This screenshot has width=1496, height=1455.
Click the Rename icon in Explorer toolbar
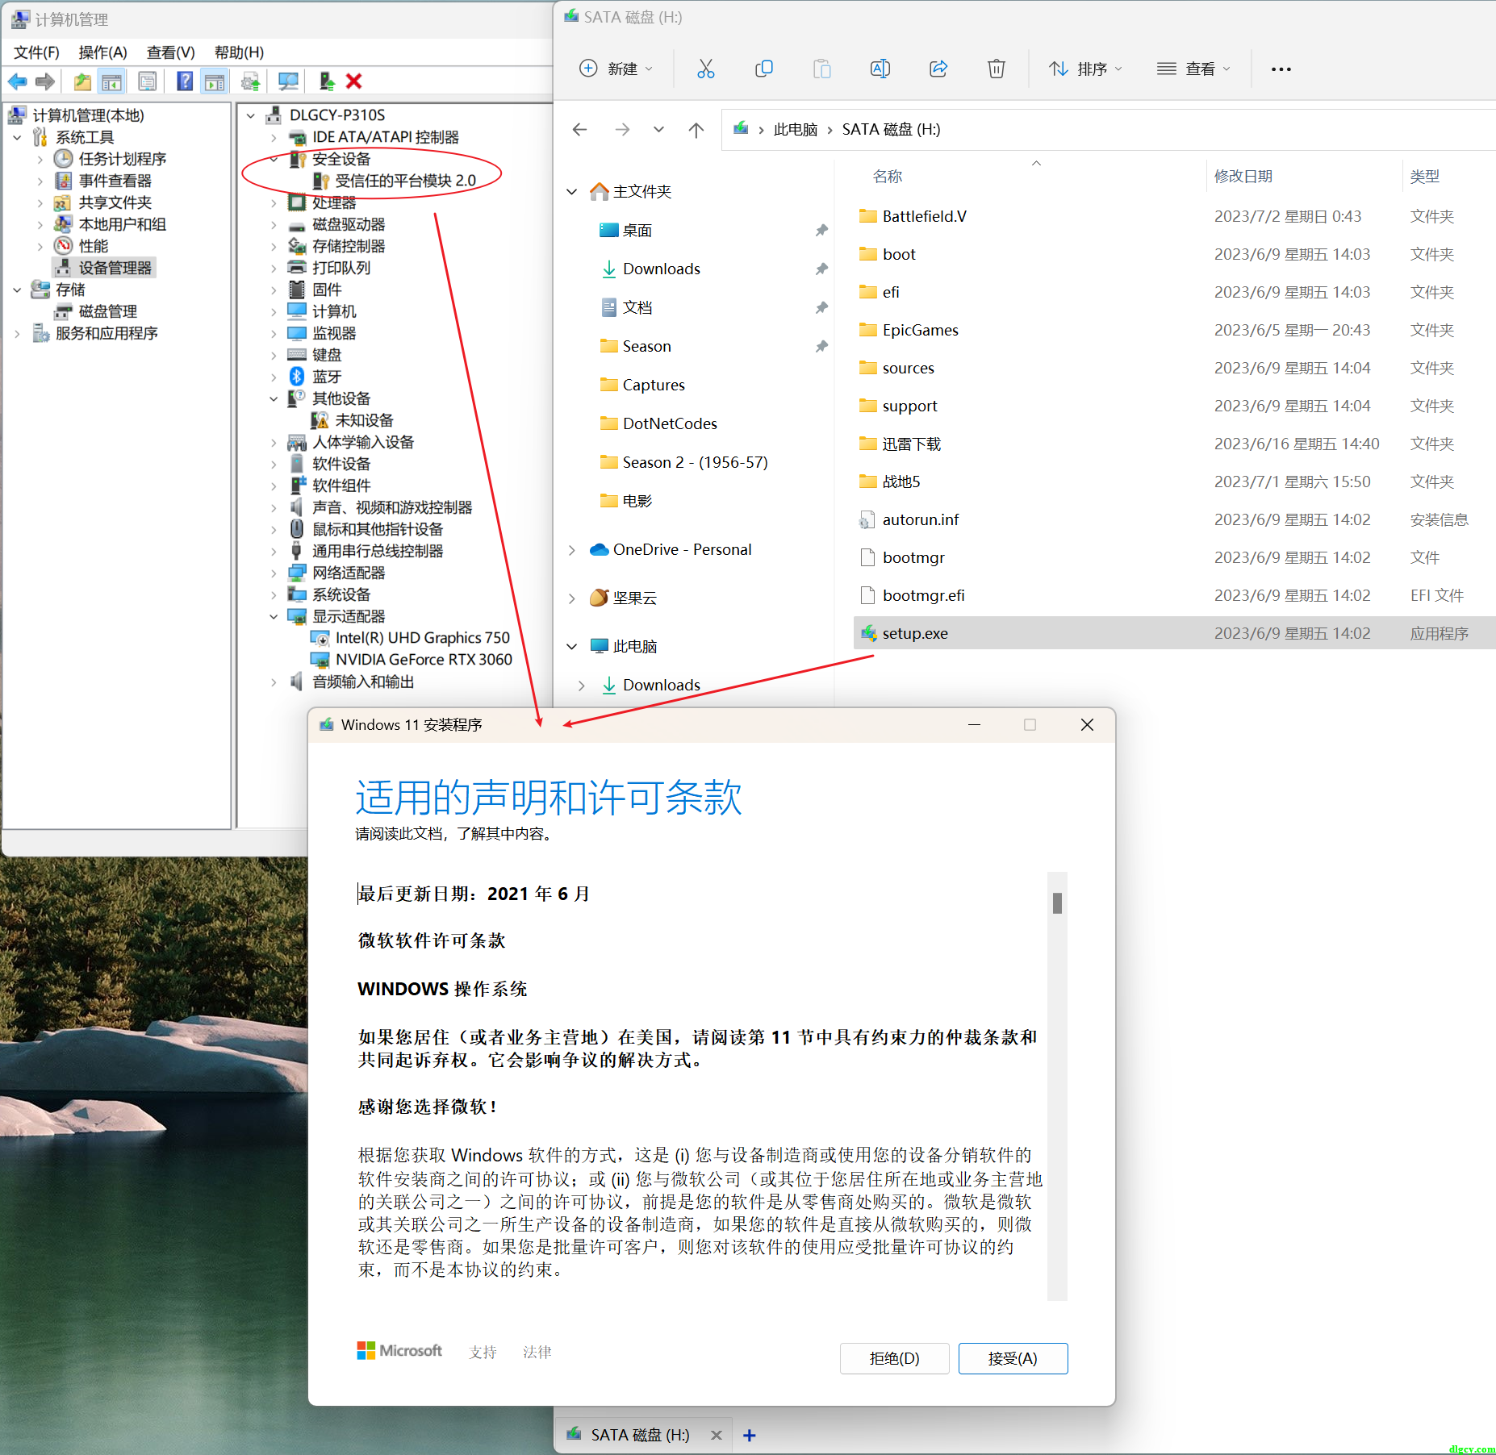coord(880,69)
